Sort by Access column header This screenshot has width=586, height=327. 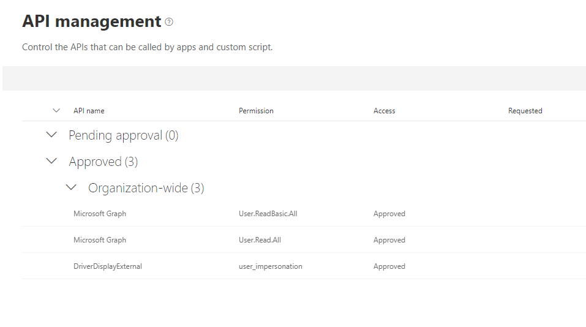click(384, 111)
